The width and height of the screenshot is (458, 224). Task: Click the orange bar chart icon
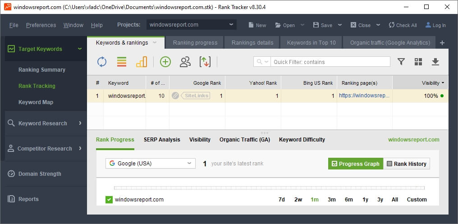pyautogui.click(x=142, y=62)
